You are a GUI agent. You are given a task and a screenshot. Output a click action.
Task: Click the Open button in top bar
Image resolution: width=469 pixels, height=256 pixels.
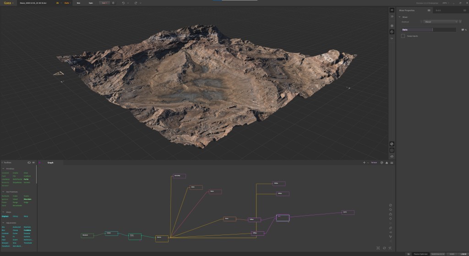[x=91, y=3]
